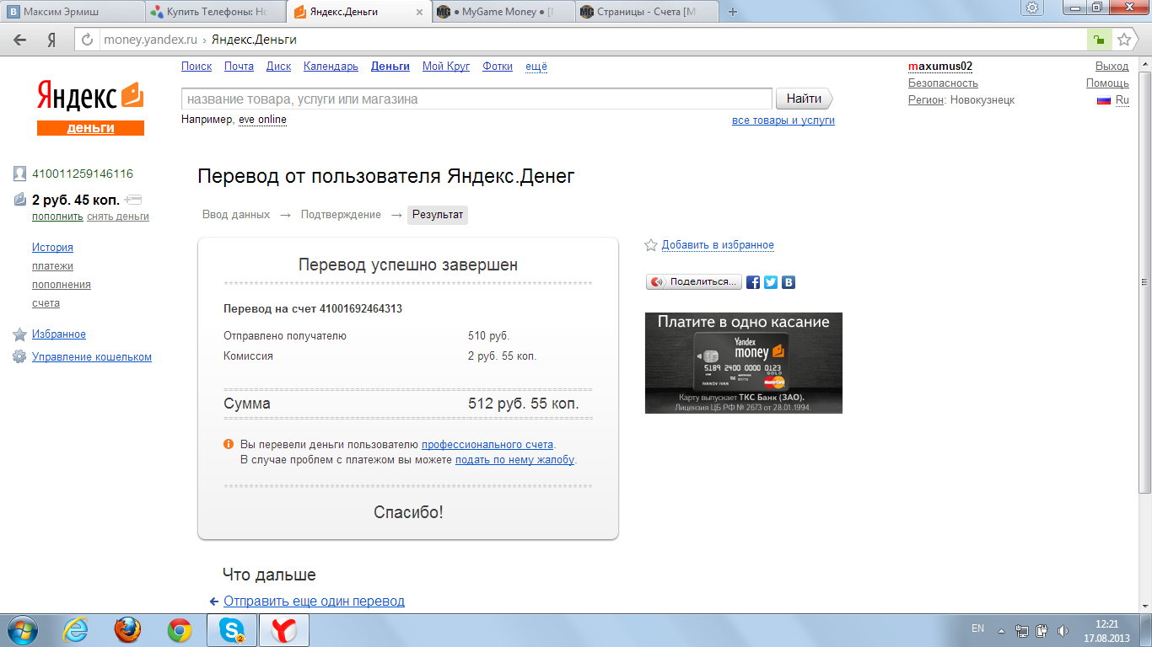
Task: Switch to the Страницы - Счета tab
Action: [x=648, y=12]
